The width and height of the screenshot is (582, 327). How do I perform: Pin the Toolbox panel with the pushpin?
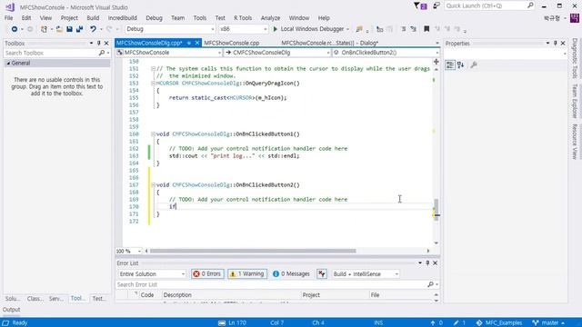(99, 44)
